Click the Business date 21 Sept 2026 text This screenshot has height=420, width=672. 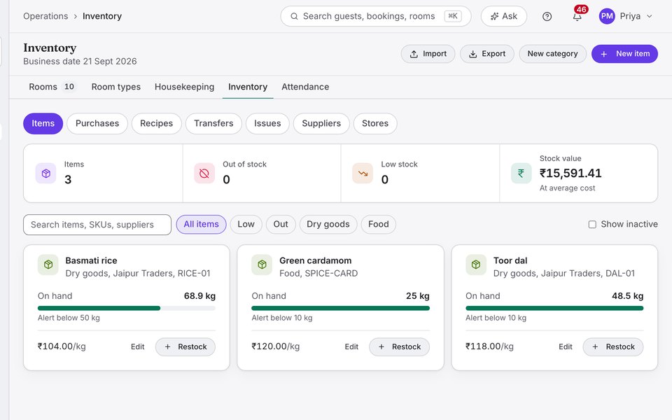[80, 62]
